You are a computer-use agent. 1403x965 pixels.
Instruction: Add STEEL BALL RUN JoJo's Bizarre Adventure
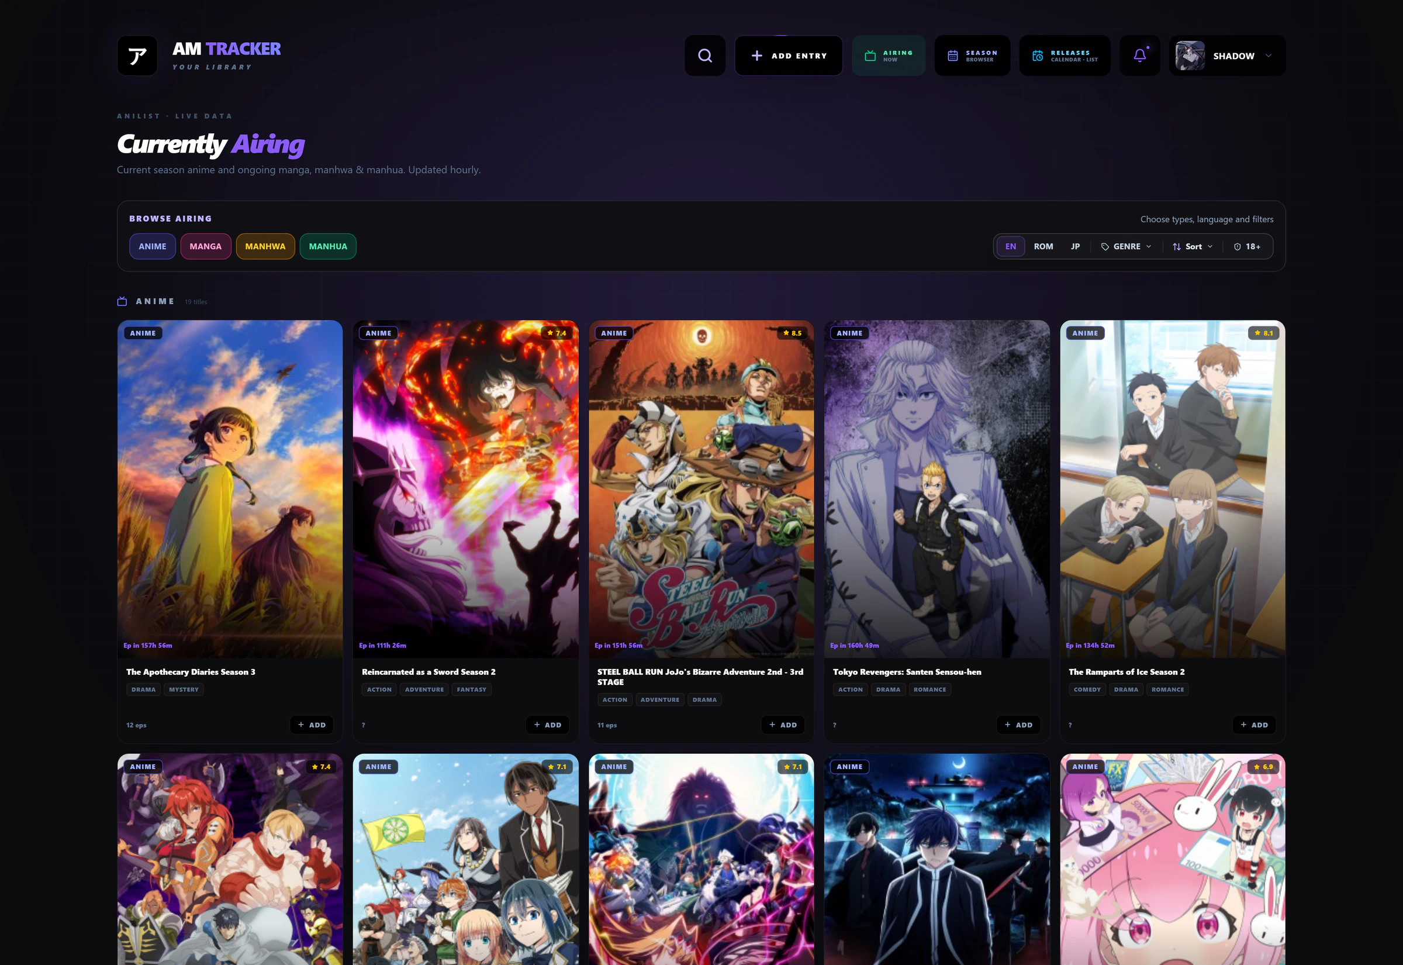click(783, 725)
